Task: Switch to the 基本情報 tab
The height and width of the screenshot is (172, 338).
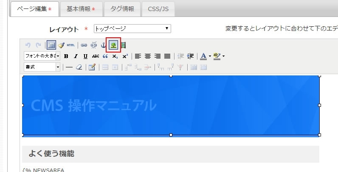Action: [x=81, y=9]
